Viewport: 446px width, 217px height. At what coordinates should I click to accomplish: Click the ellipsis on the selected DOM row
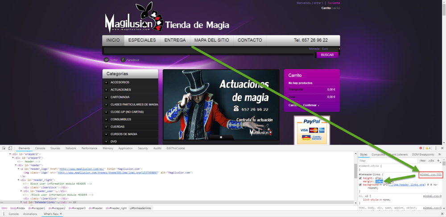[2, 202]
